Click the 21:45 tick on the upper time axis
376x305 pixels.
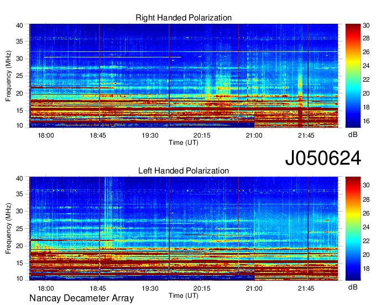306,135
